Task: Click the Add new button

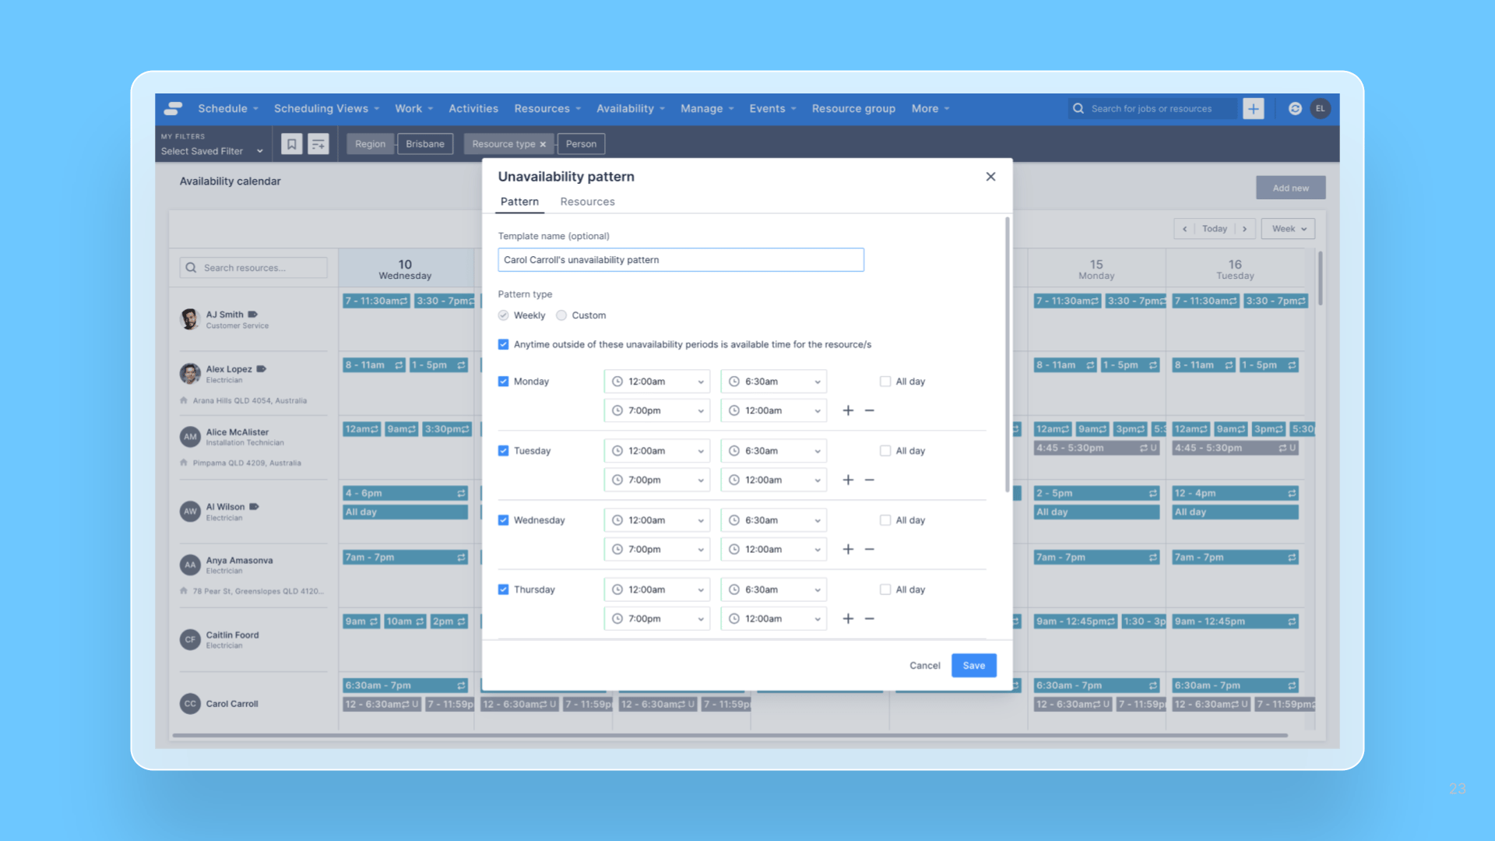Action: click(1291, 188)
